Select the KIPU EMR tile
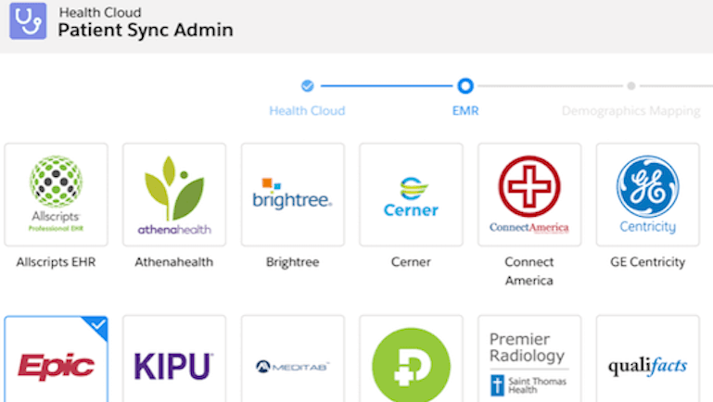 [174, 359]
